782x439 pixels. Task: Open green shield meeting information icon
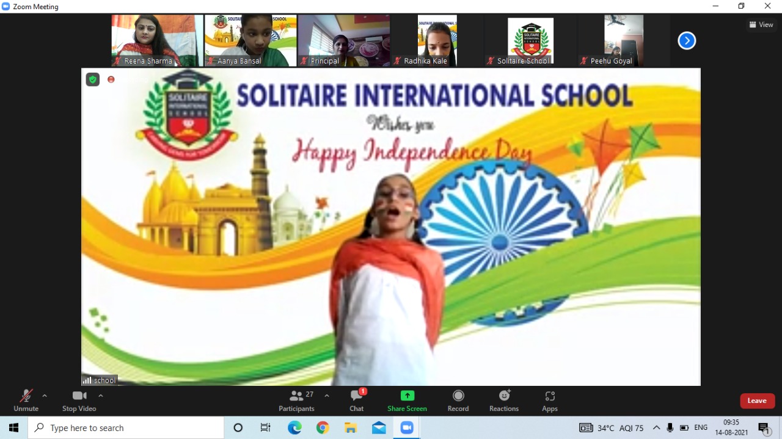coord(92,79)
